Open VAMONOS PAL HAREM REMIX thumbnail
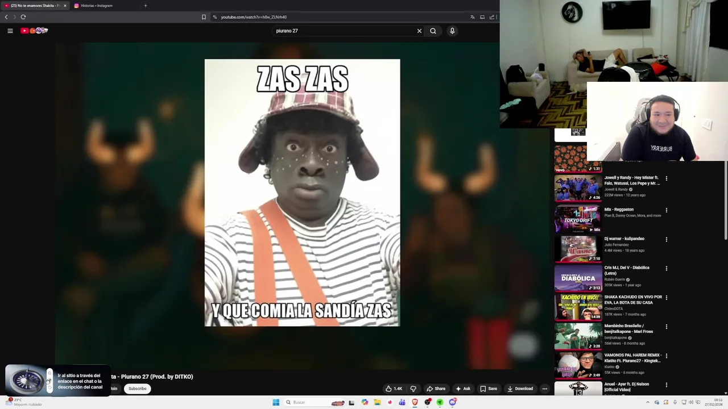 pyautogui.click(x=578, y=365)
